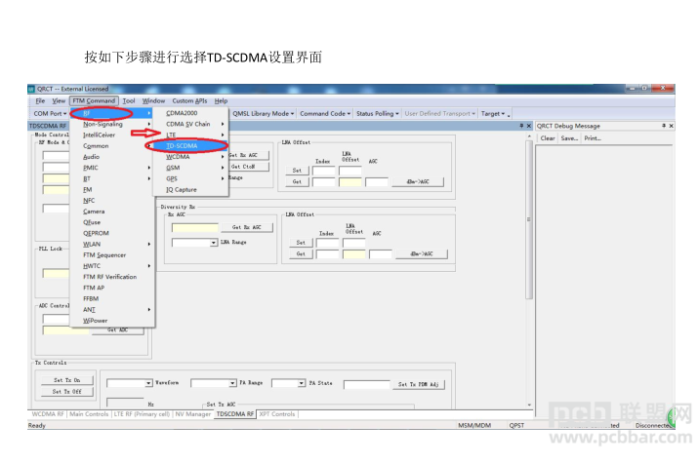Click the Set Tx PDM Adj button

click(x=419, y=384)
